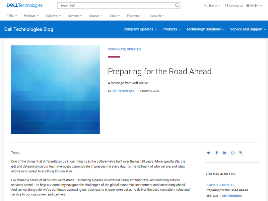The height and width of the screenshot is (201, 268).
Task: Open the blog Products menu
Action: [x=172, y=29]
